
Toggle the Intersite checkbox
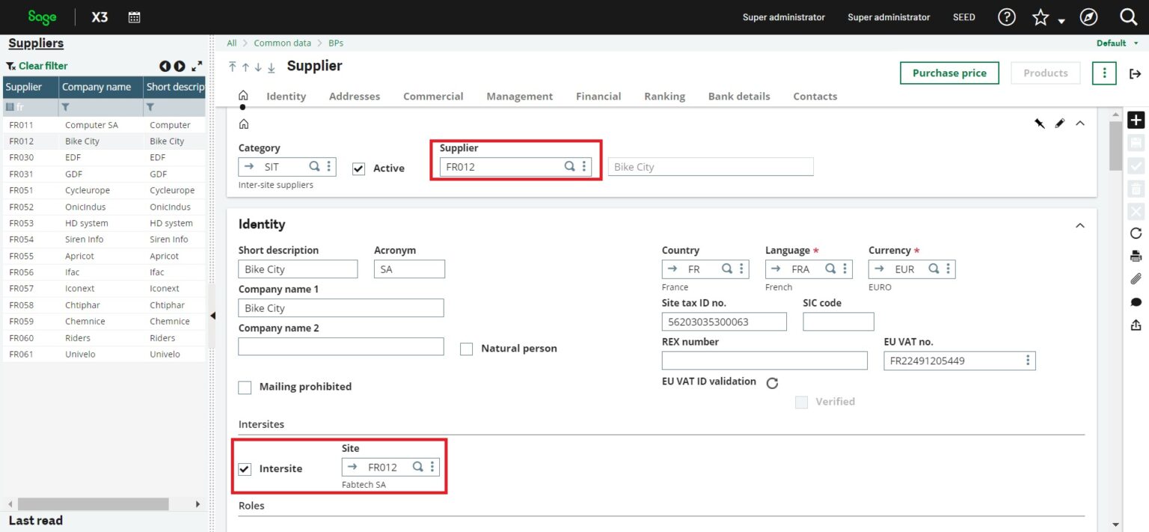[x=244, y=469]
